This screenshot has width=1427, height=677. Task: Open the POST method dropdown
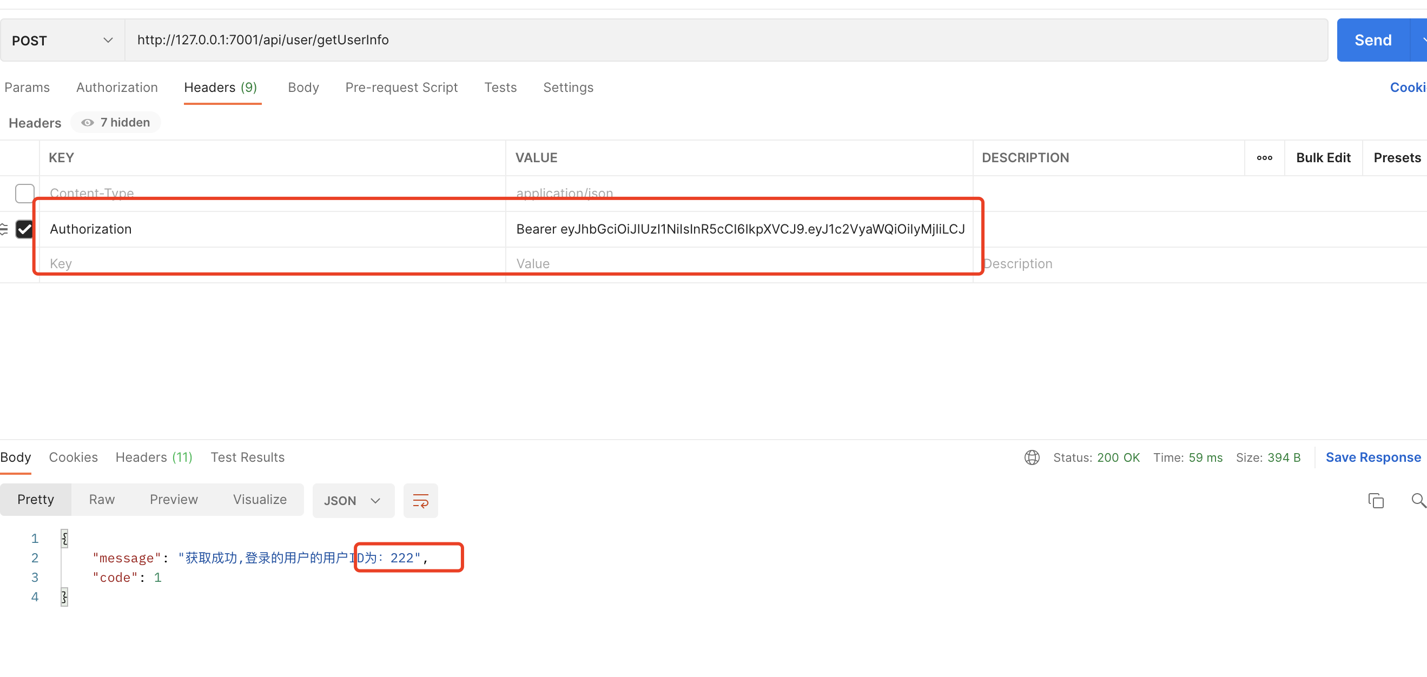(x=62, y=41)
